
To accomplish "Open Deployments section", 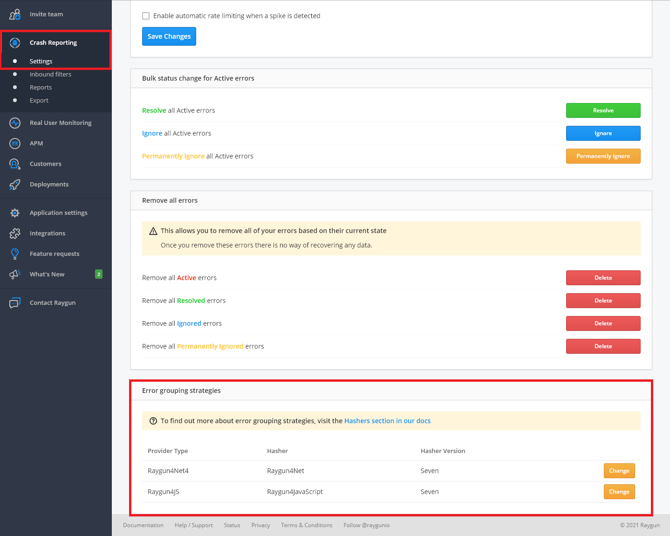I will (49, 185).
